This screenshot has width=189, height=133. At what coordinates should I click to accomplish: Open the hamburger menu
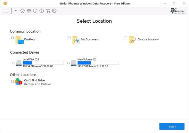(x=6, y=11)
